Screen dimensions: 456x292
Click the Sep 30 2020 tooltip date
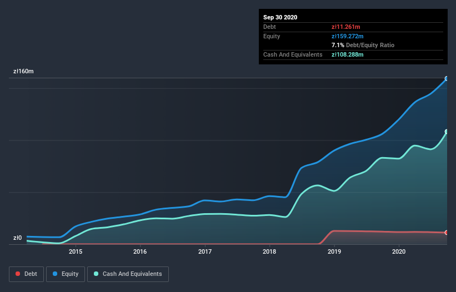tap(280, 17)
